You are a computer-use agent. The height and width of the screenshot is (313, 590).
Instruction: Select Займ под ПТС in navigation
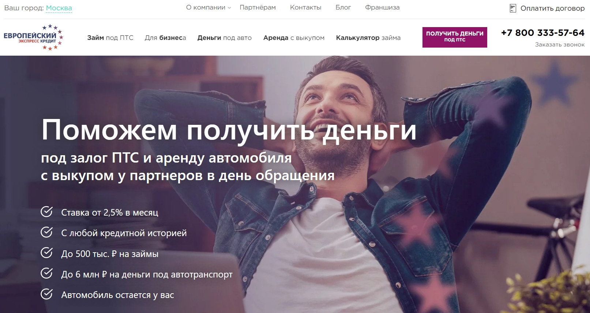pyautogui.click(x=110, y=38)
